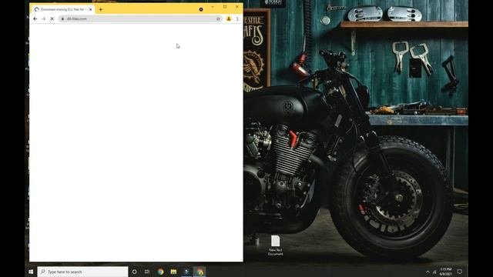Click the round media icon in Chrome's title bar
Image resolution: width=493 pixels, height=277 pixels.
click(201, 9)
